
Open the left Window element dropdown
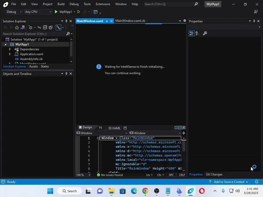click(x=102, y=133)
